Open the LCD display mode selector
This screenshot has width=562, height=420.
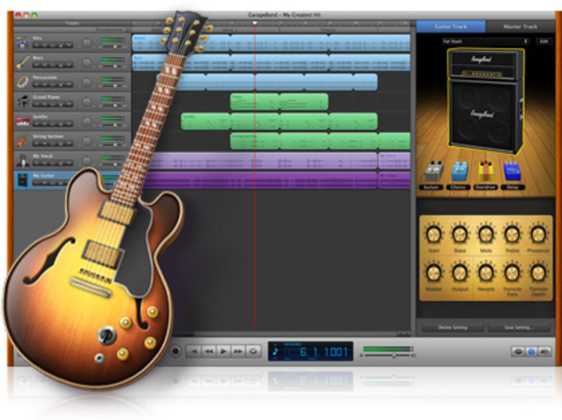(275, 351)
